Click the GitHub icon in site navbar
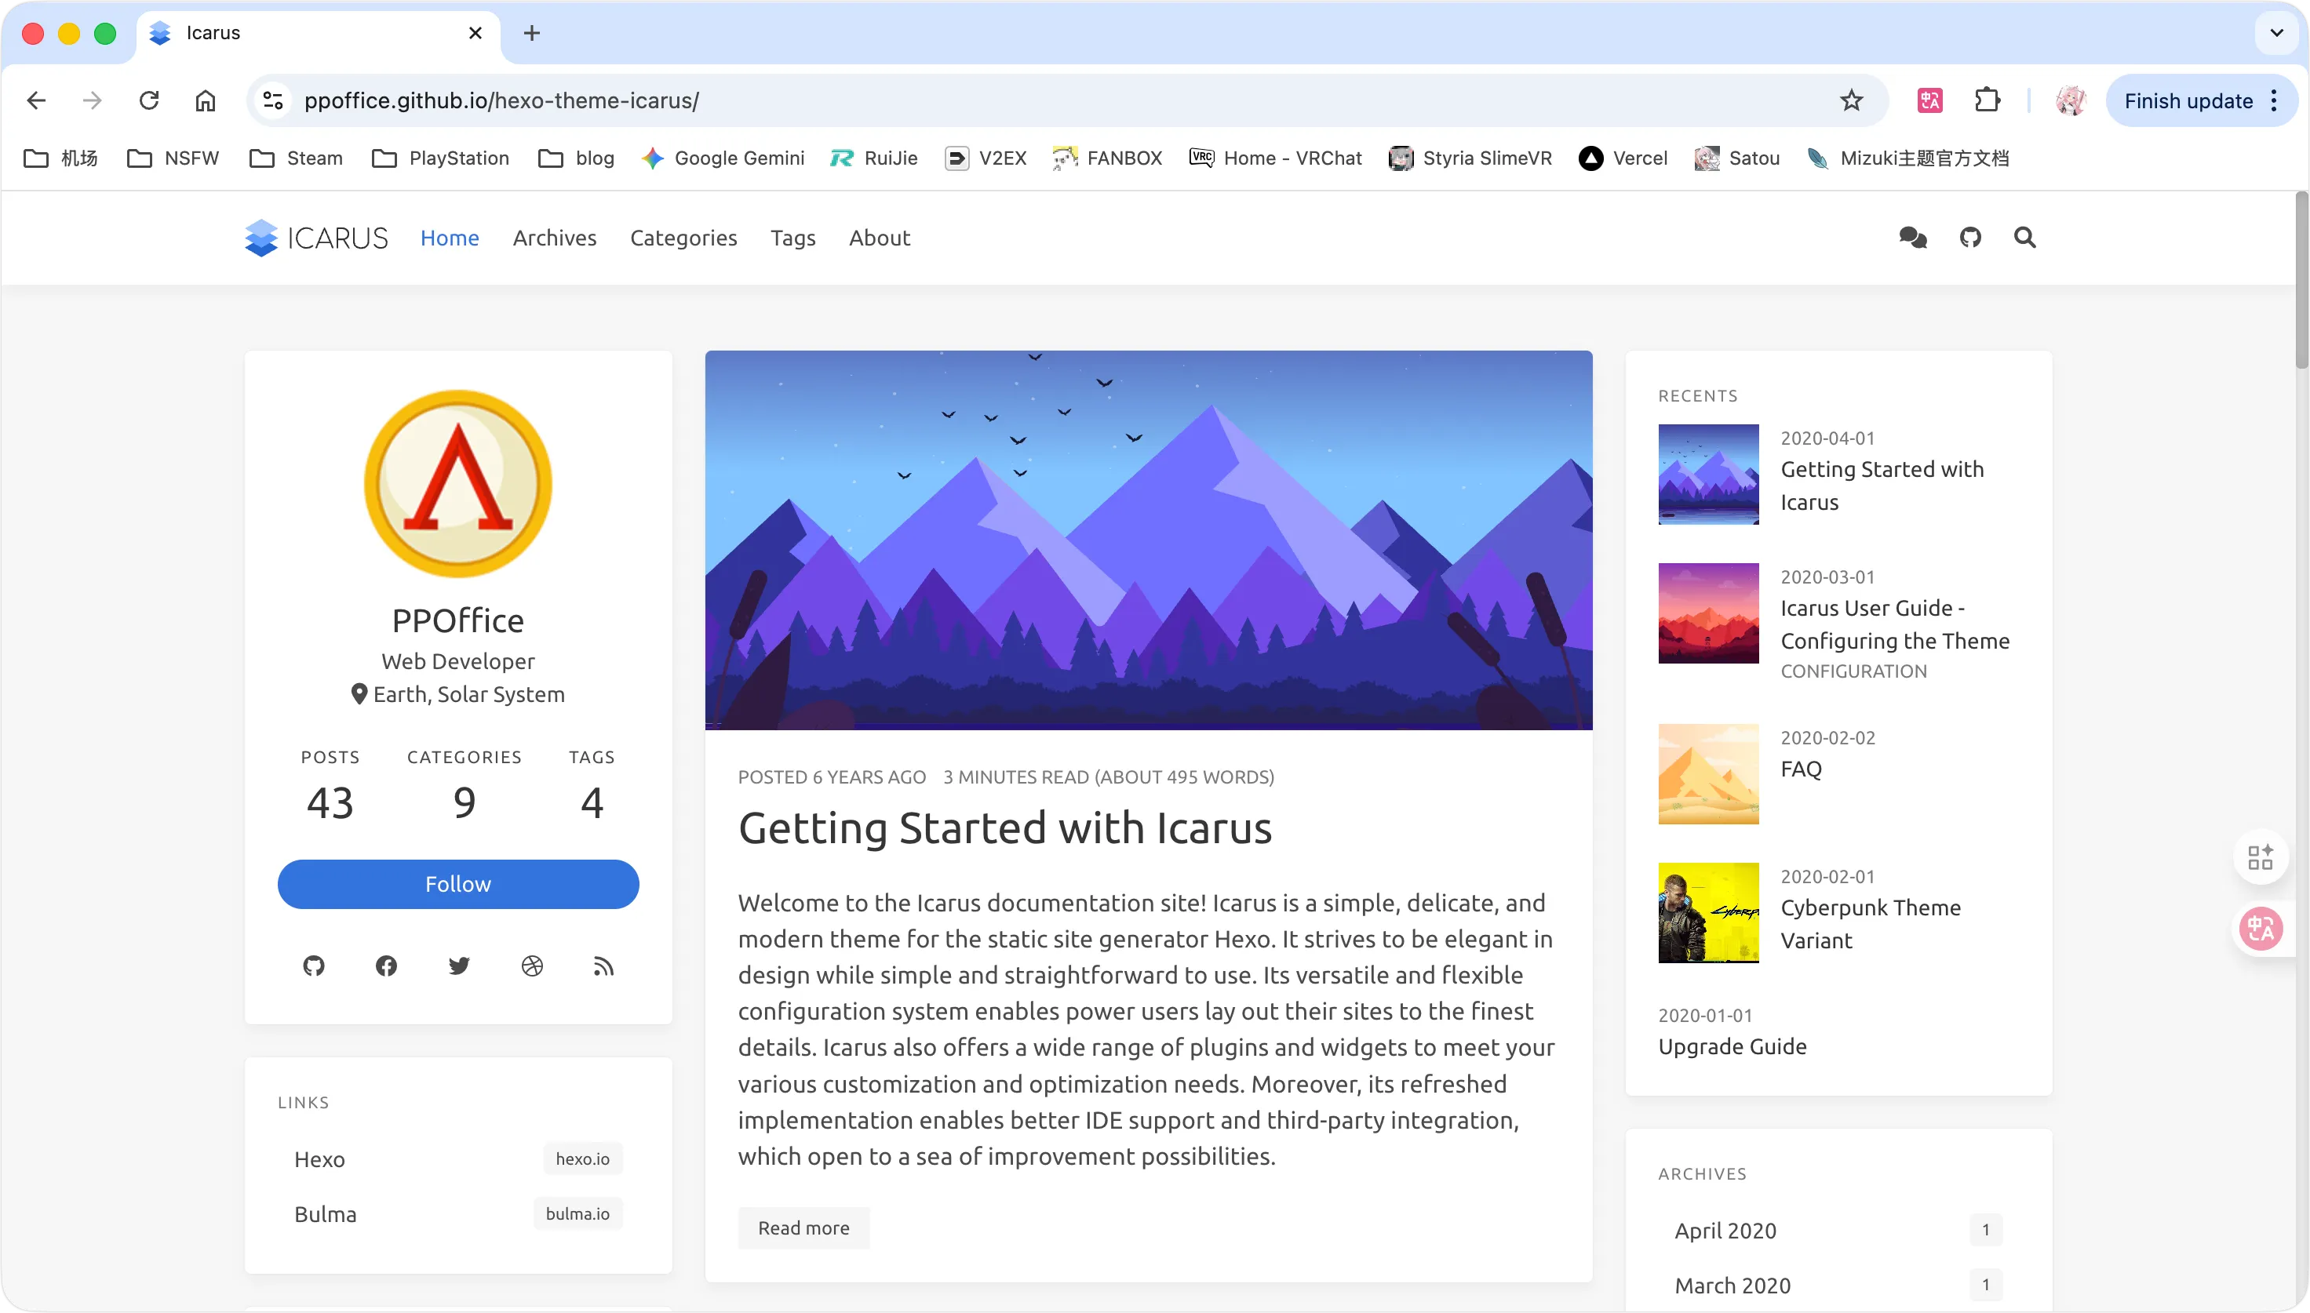The width and height of the screenshot is (2310, 1313). pos(1970,238)
